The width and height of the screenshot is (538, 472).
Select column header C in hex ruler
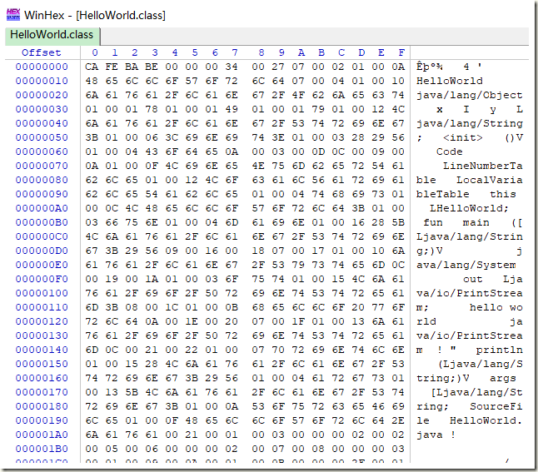click(x=341, y=52)
